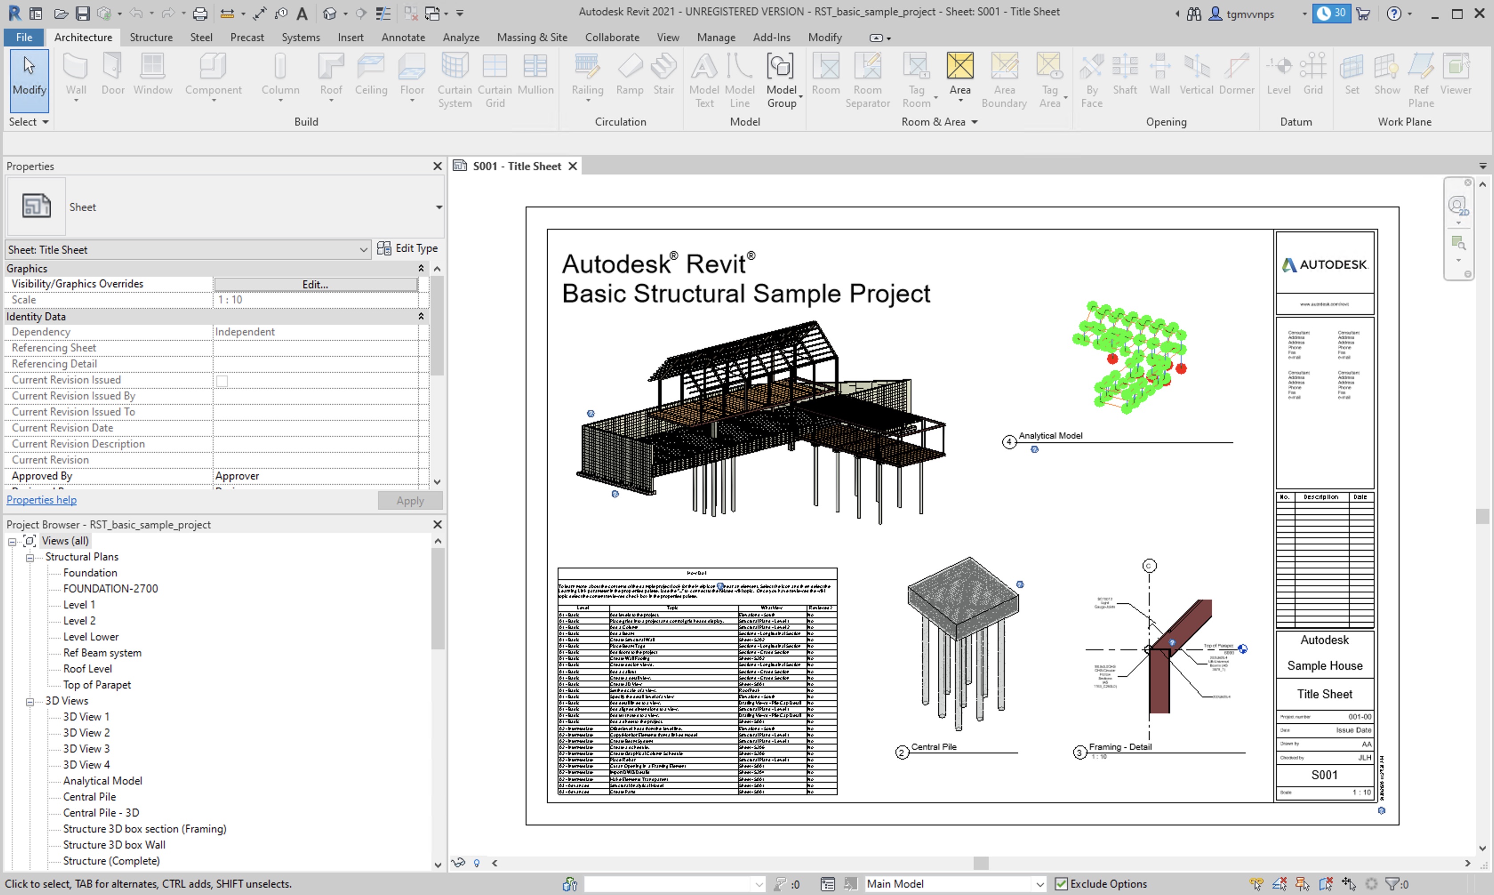Viewport: 1494px width, 895px height.
Task: Open the Main Model design options dropdown
Action: pyautogui.click(x=1040, y=884)
